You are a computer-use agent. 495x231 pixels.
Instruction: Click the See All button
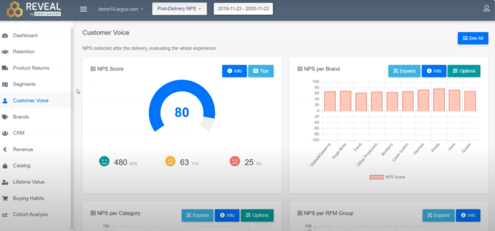tap(473, 38)
